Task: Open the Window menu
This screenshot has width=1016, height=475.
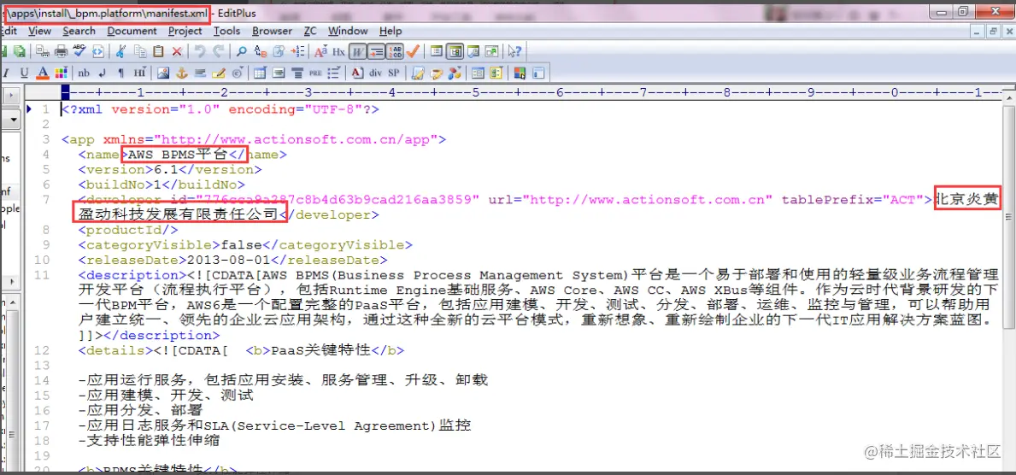Action: (348, 31)
